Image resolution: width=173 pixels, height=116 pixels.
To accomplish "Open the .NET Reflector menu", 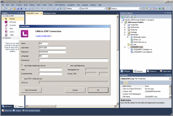I will pos(60,5).
